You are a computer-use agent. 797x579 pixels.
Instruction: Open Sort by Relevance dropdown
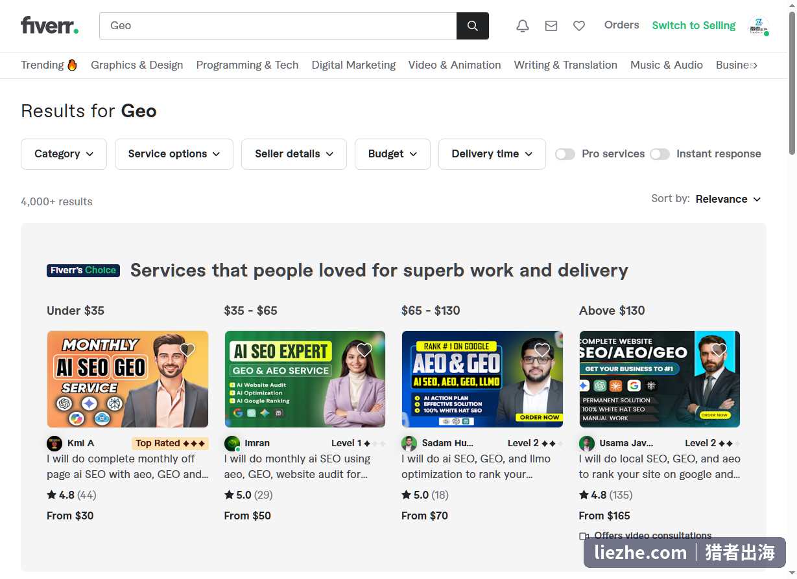coord(728,199)
